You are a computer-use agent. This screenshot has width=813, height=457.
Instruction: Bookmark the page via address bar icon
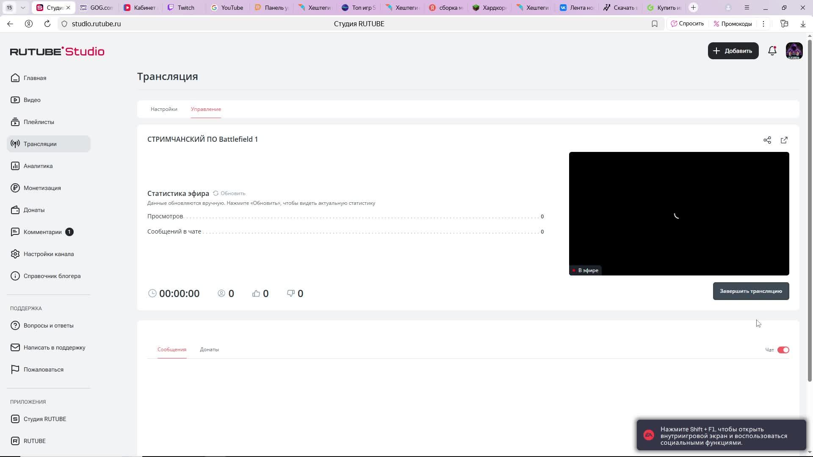[x=654, y=24]
